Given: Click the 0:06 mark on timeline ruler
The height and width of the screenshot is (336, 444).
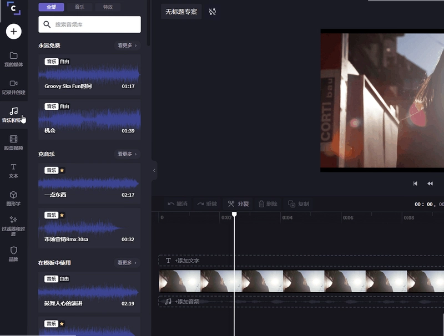Looking at the screenshot, I should [348, 217].
